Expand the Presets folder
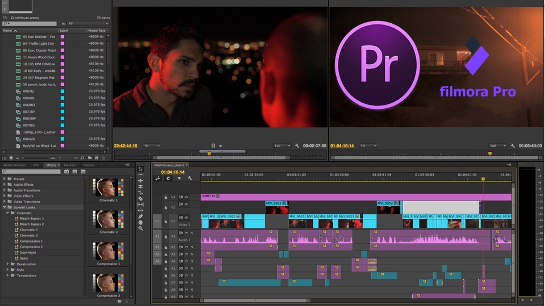 5,179
